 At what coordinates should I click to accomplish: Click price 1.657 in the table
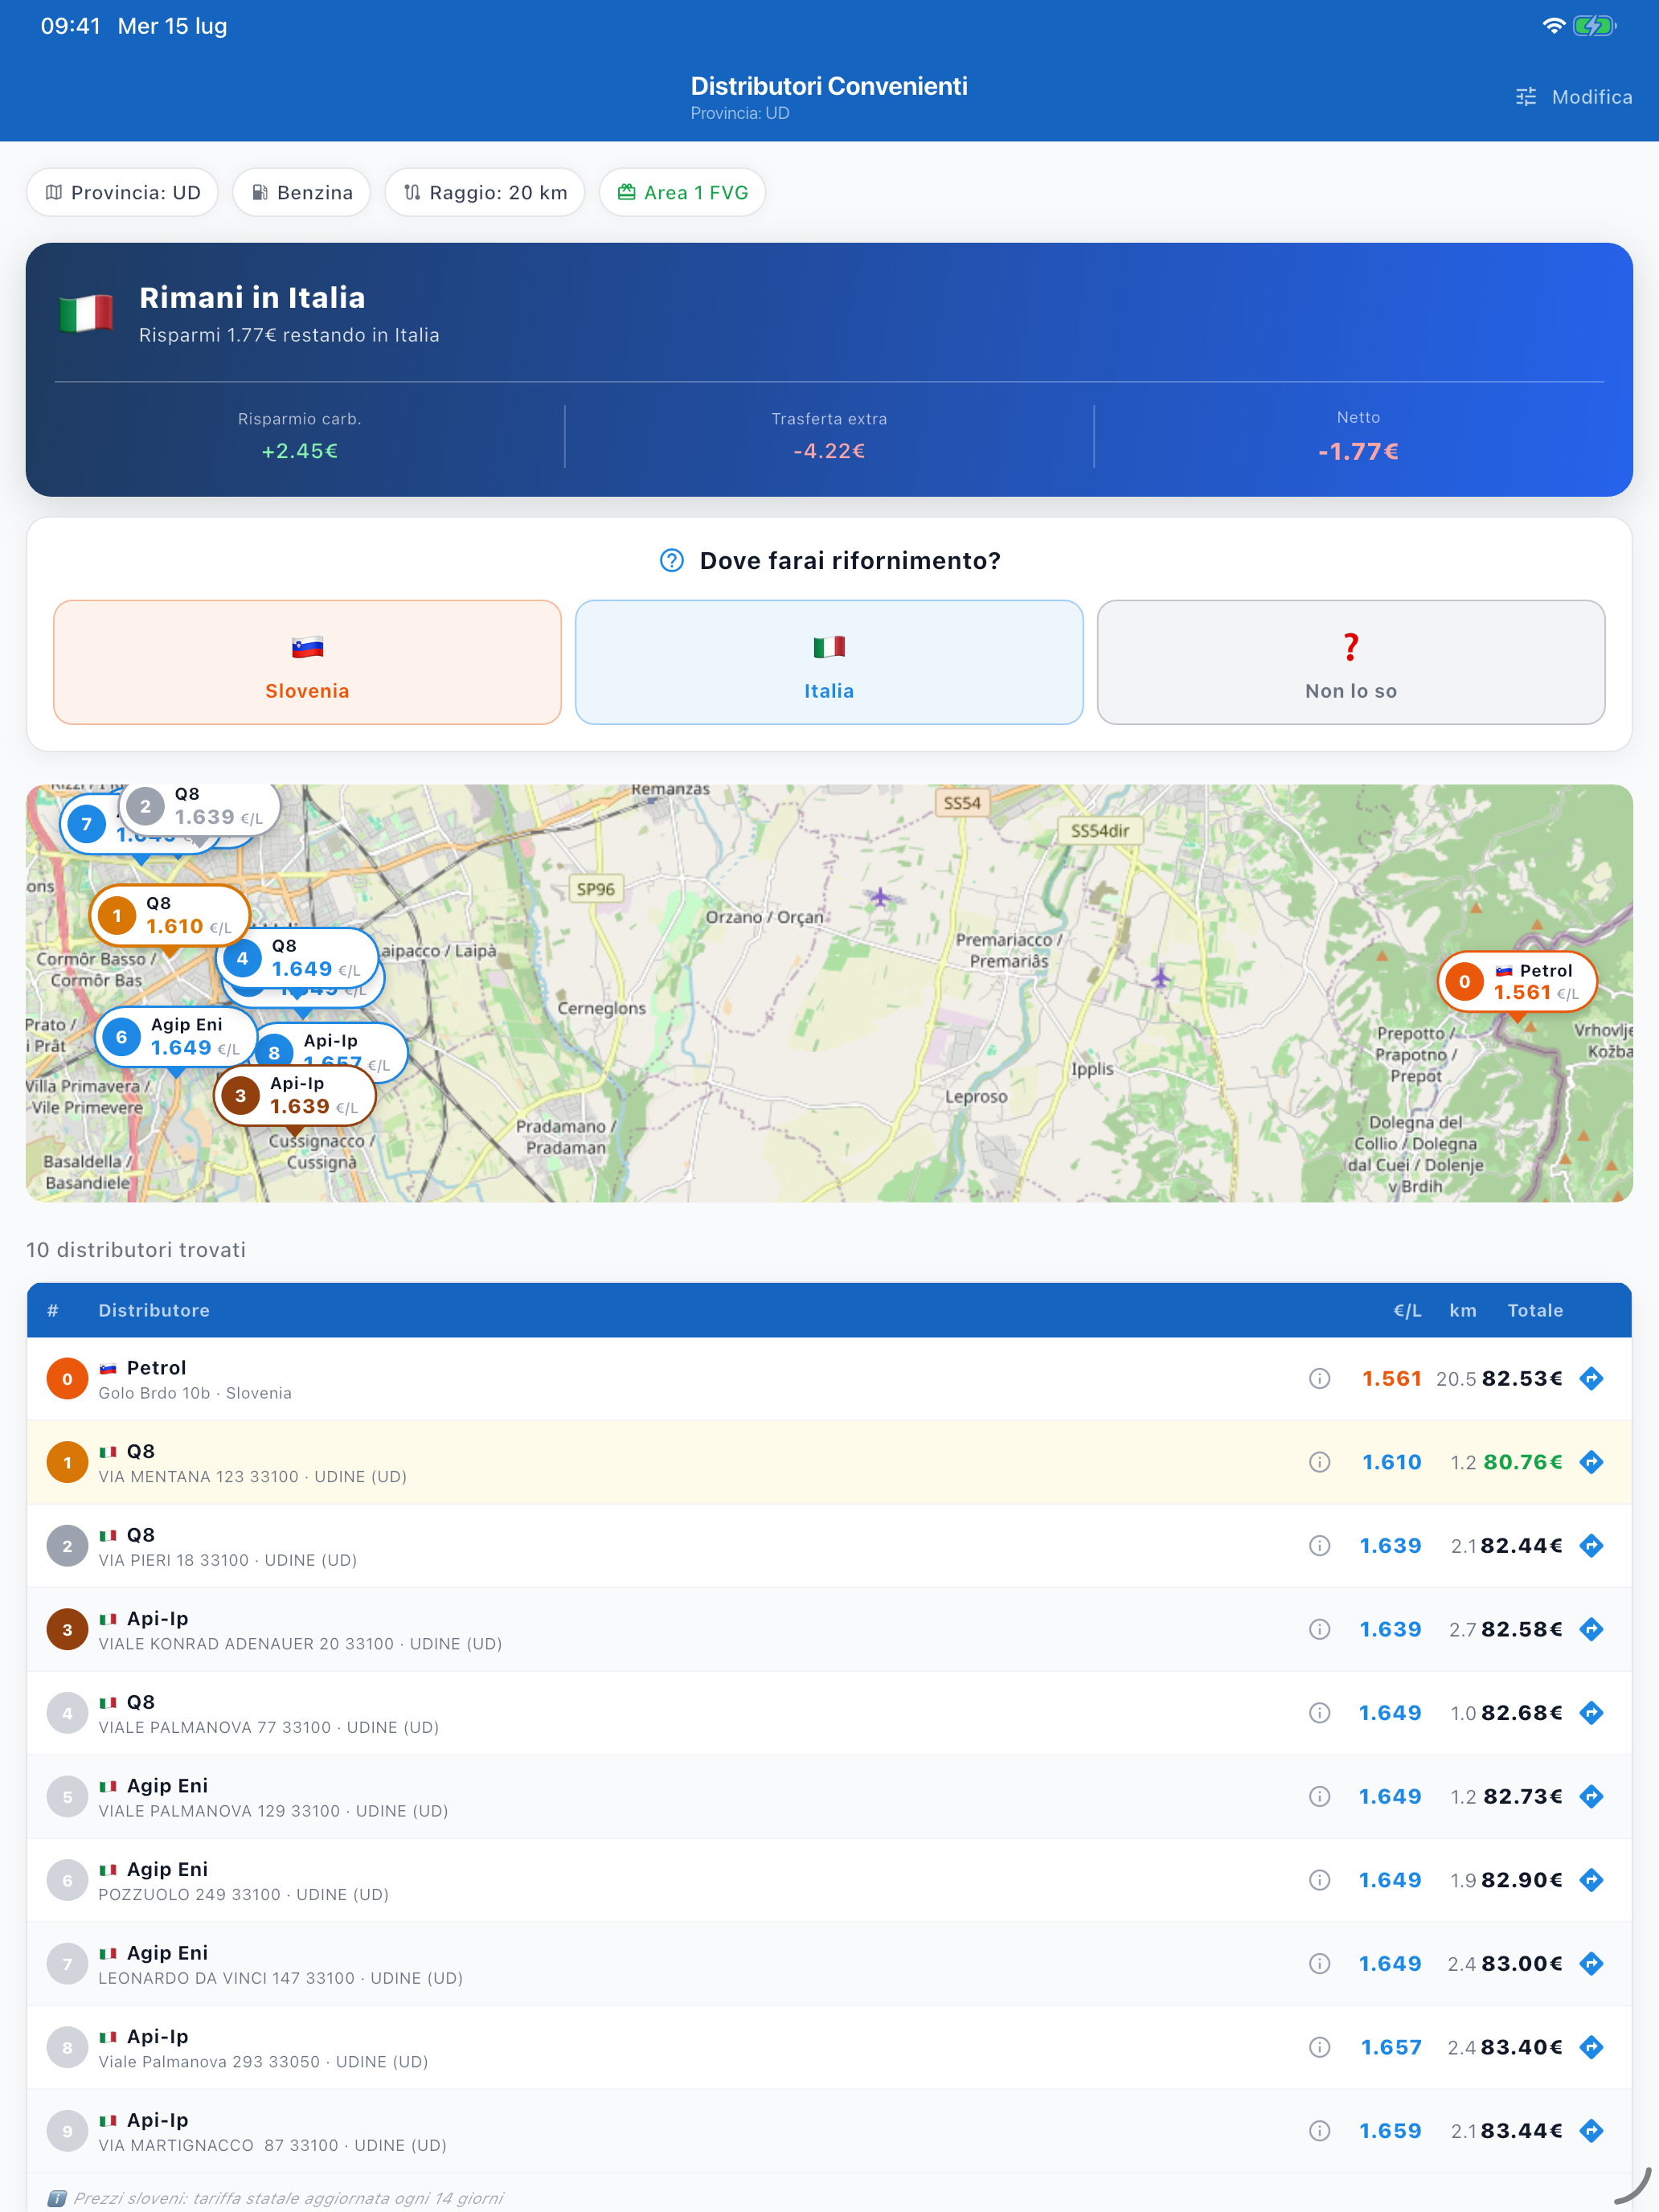click(x=1391, y=2048)
